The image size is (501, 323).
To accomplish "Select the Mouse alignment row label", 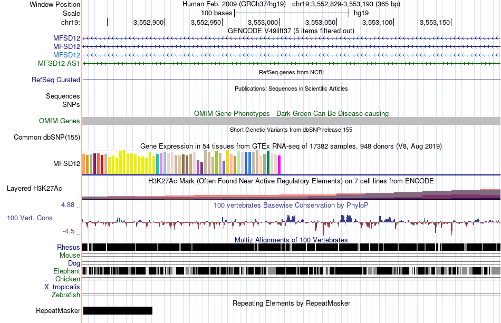I will tap(70, 256).
